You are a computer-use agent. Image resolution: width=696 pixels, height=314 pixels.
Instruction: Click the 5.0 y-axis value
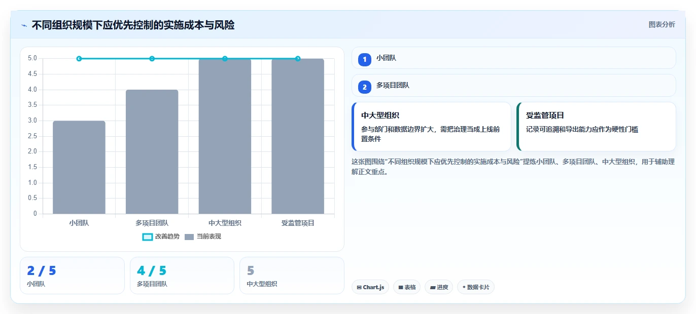click(x=32, y=58)
